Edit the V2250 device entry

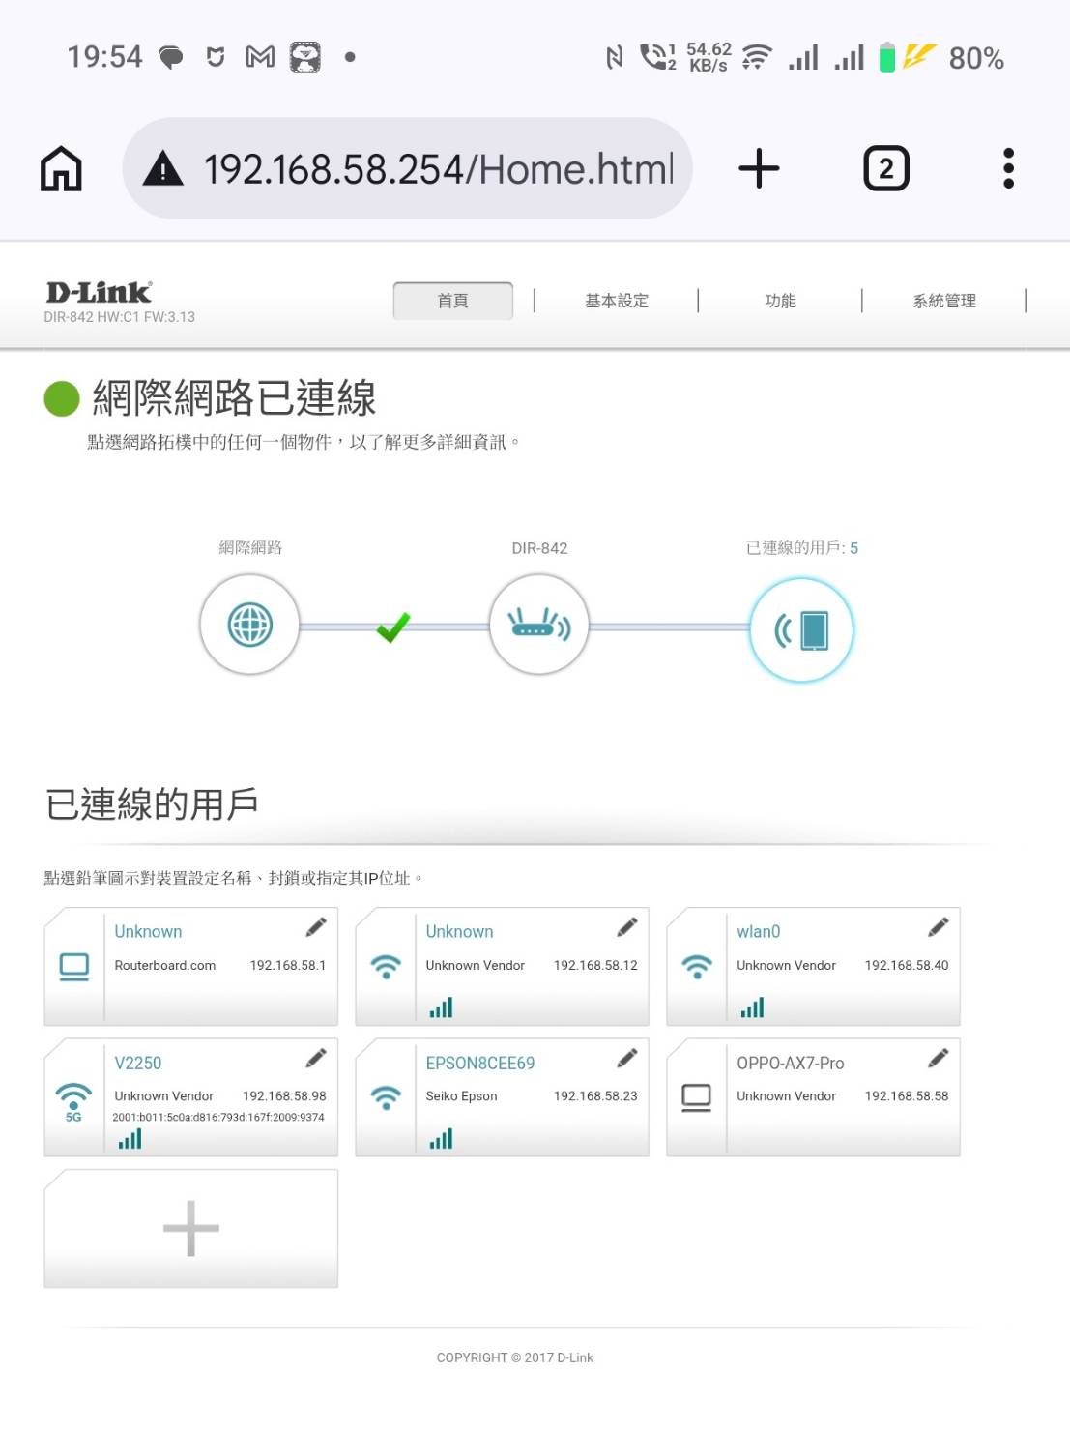pyautogui.click(x=316, y=1058)
